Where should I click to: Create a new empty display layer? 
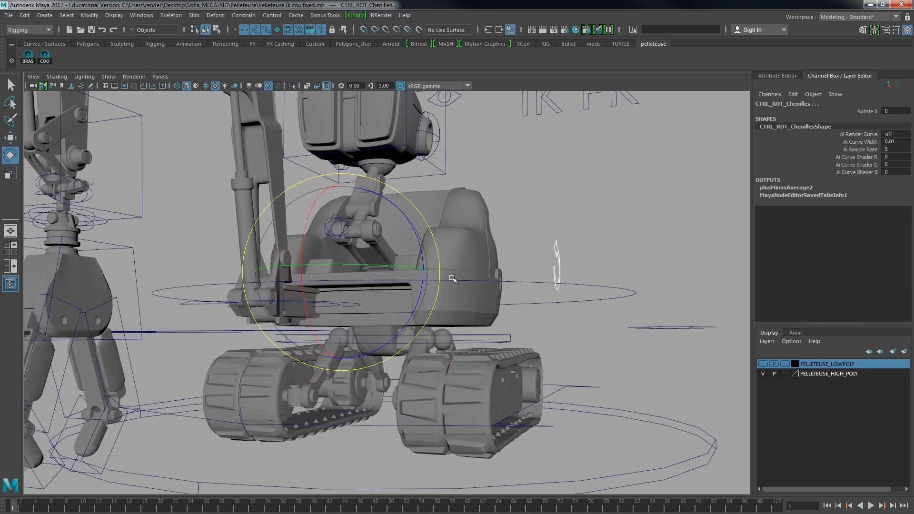pos(893,351)
